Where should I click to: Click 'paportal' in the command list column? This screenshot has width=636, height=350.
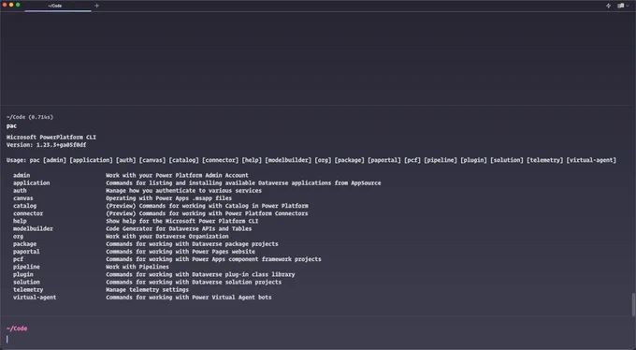click(x=26, y=252)
